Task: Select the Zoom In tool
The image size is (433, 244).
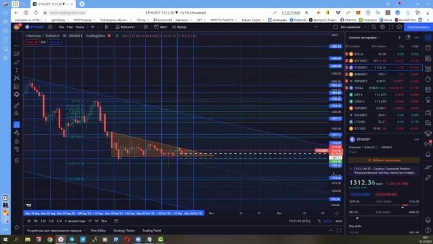Action: (16, 113)
